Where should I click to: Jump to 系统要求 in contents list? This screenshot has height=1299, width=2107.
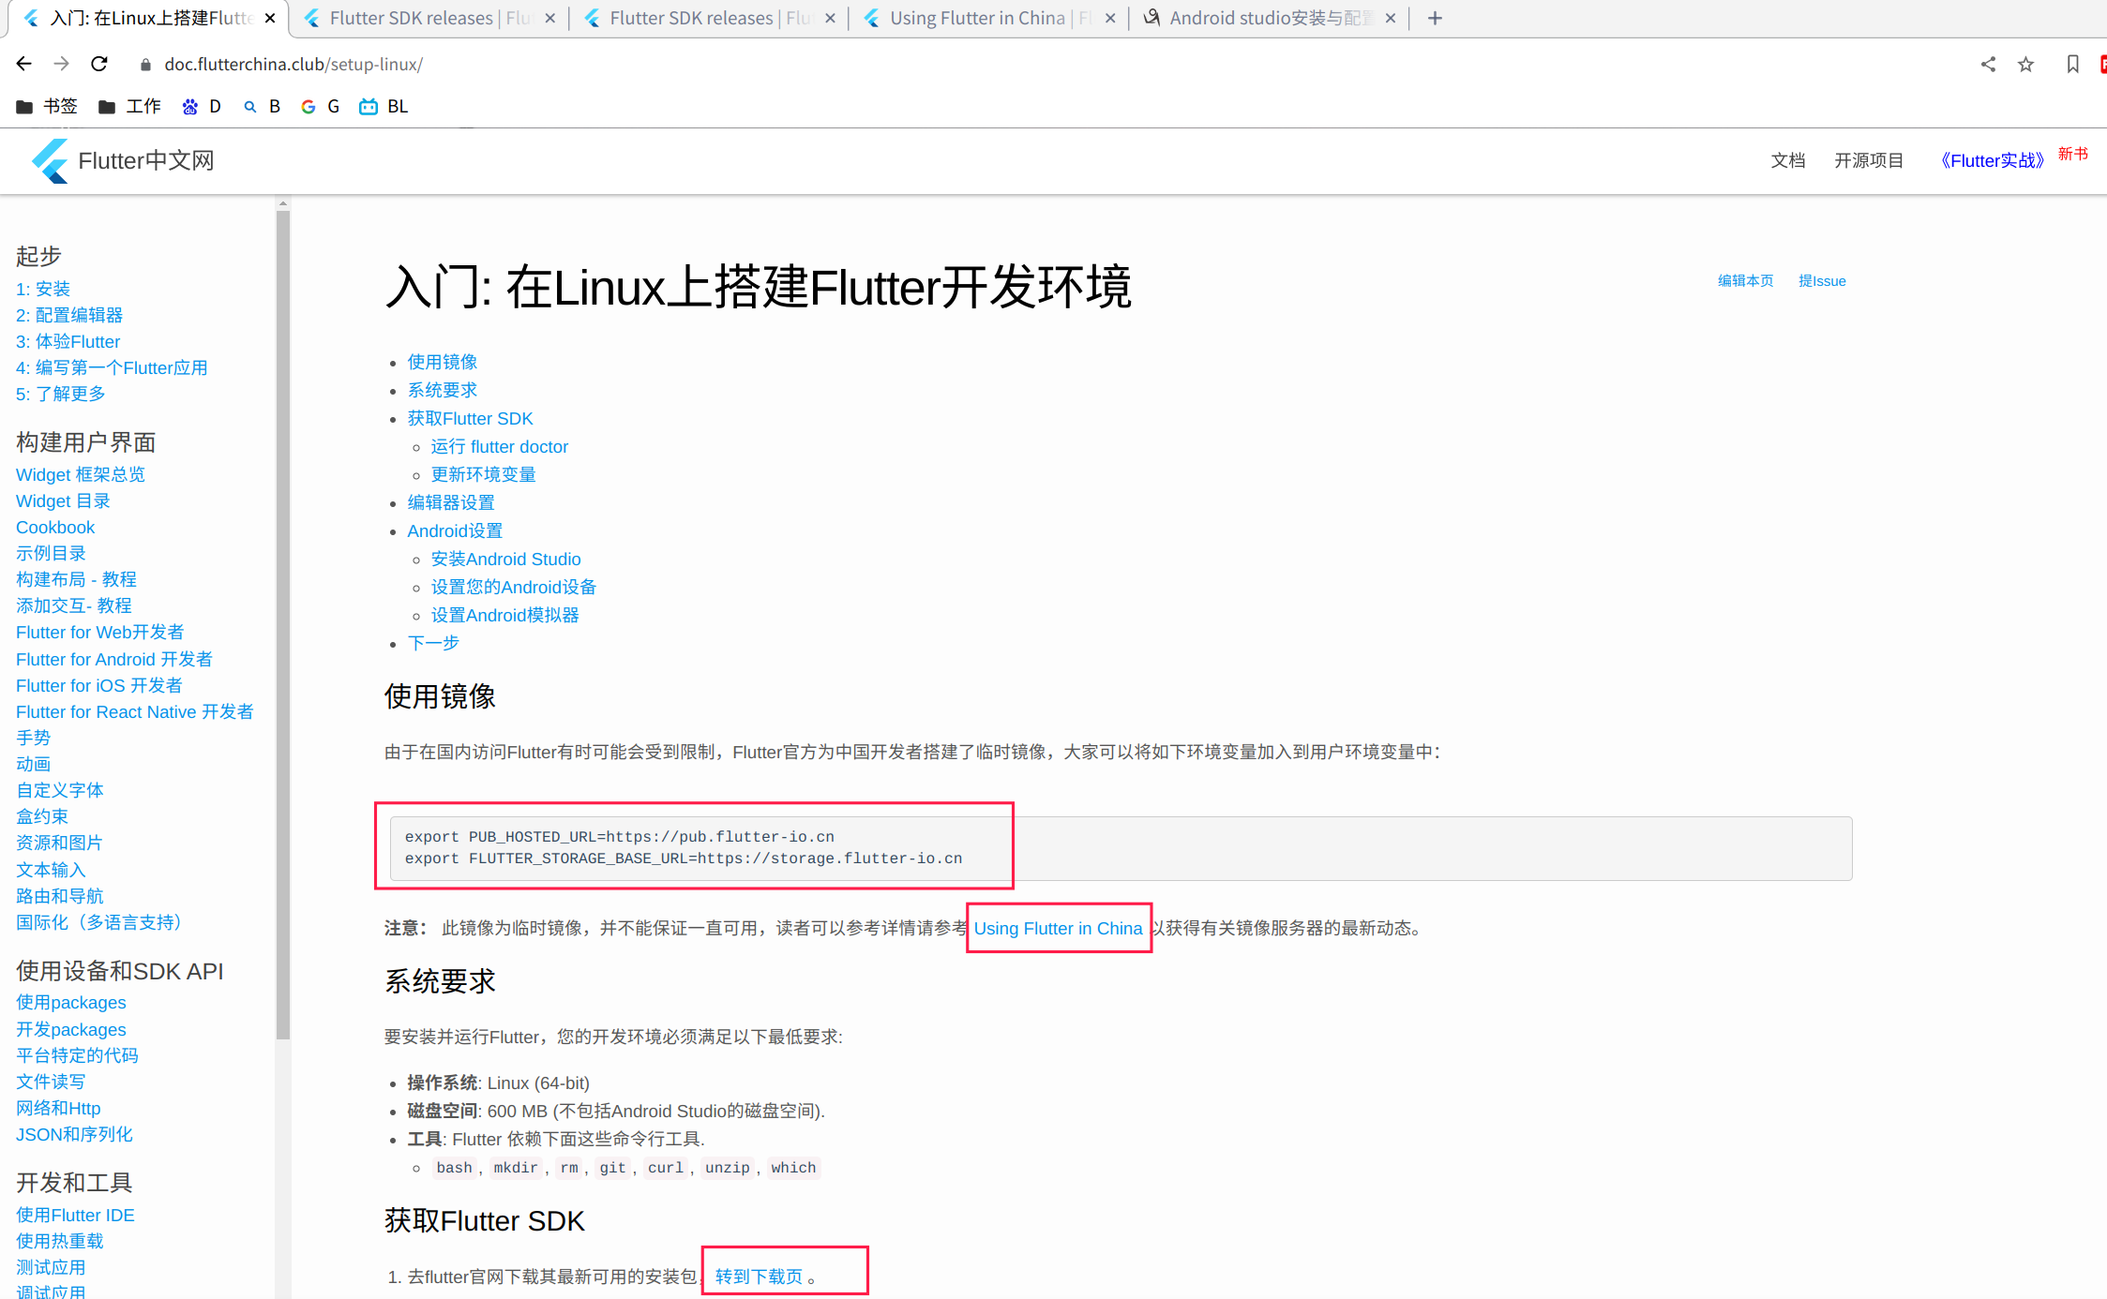(443, 390)
